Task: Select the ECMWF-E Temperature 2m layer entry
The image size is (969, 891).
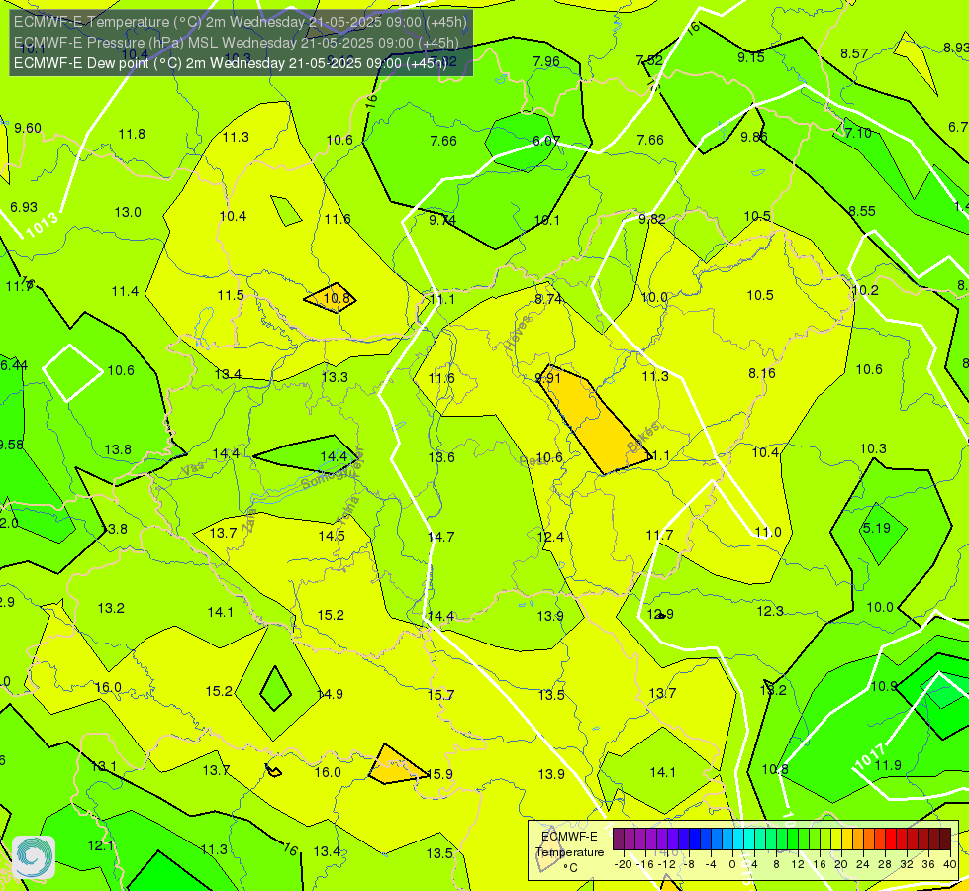Action: pyautogui.click(x=241, y=22)
